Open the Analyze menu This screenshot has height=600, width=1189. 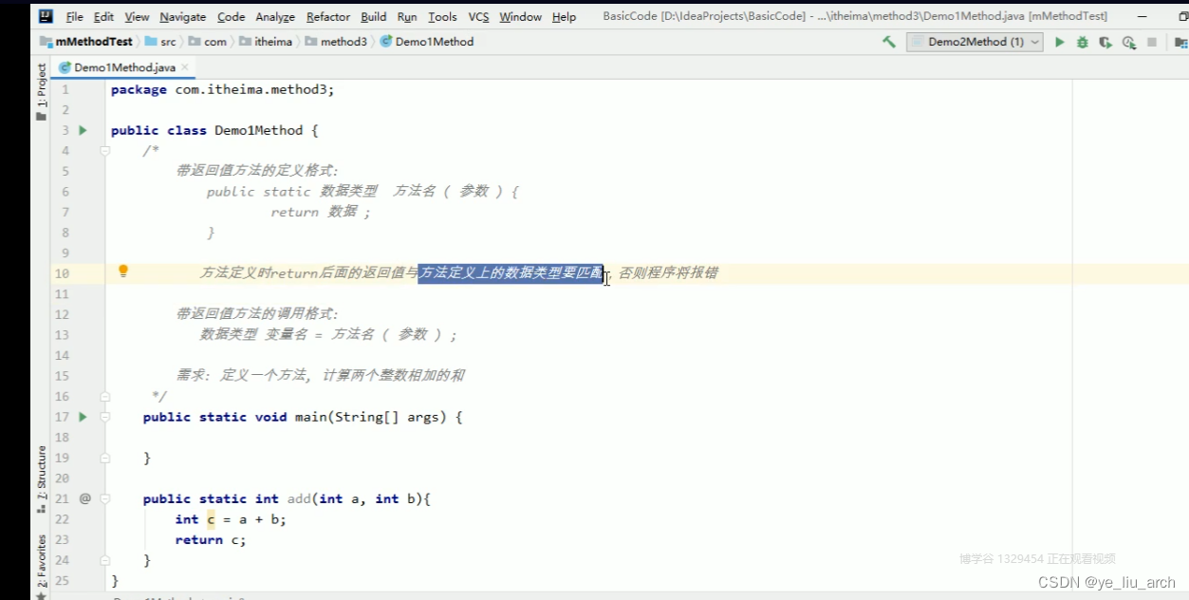[275, 17]
